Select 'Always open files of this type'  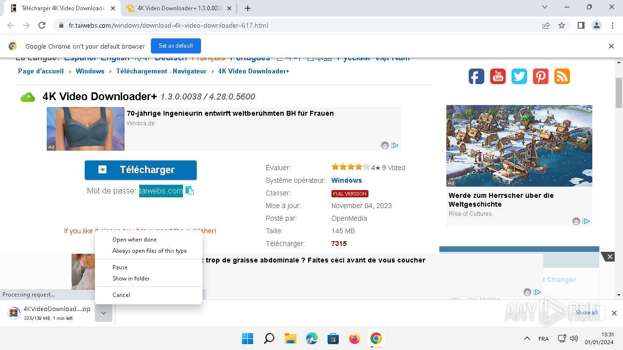coord(148,251)
